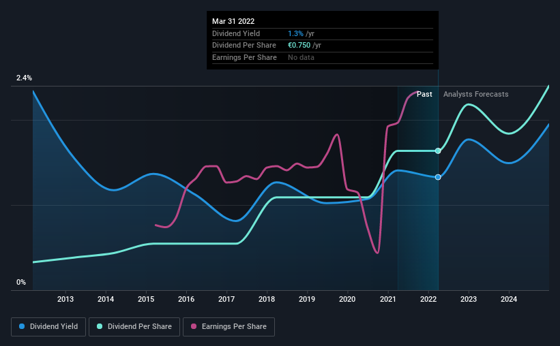
Task: Toggle the Dividend Yield legend button
Action: click(48, 327)
